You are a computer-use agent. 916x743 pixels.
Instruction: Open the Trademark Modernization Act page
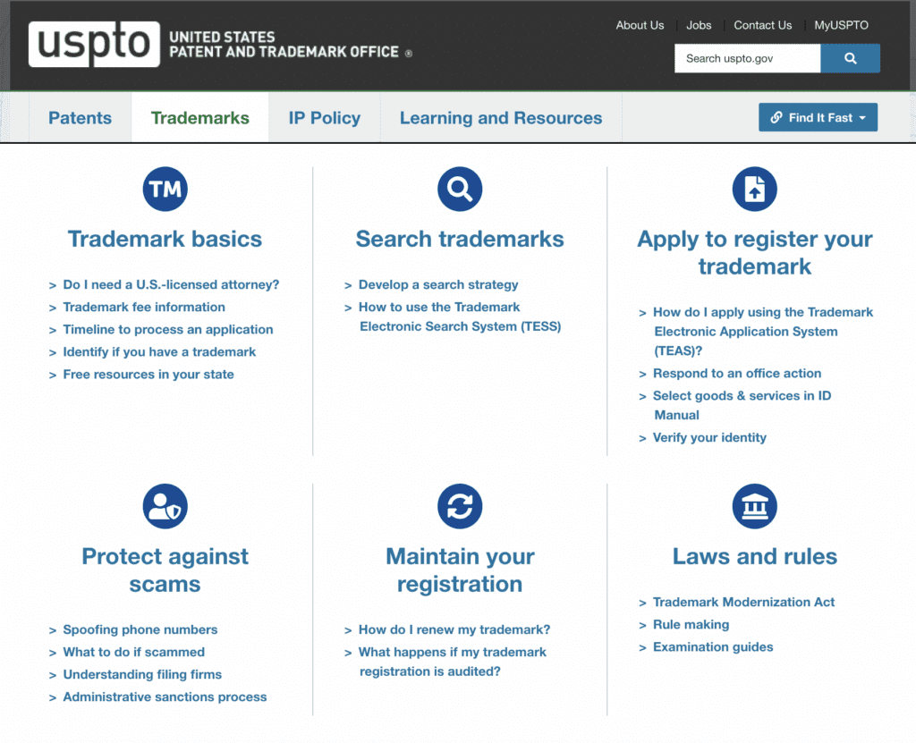coord(742,602)
